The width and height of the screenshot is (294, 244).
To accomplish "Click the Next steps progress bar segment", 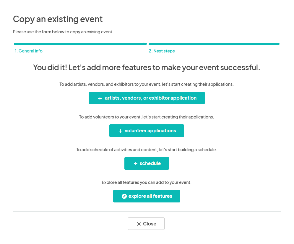I will [214, 44].
